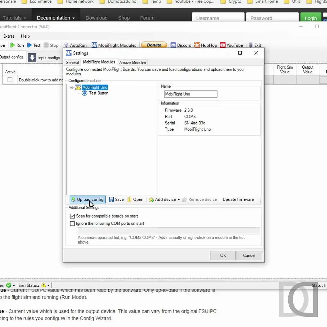Switch to the General tab

(72, 63)
